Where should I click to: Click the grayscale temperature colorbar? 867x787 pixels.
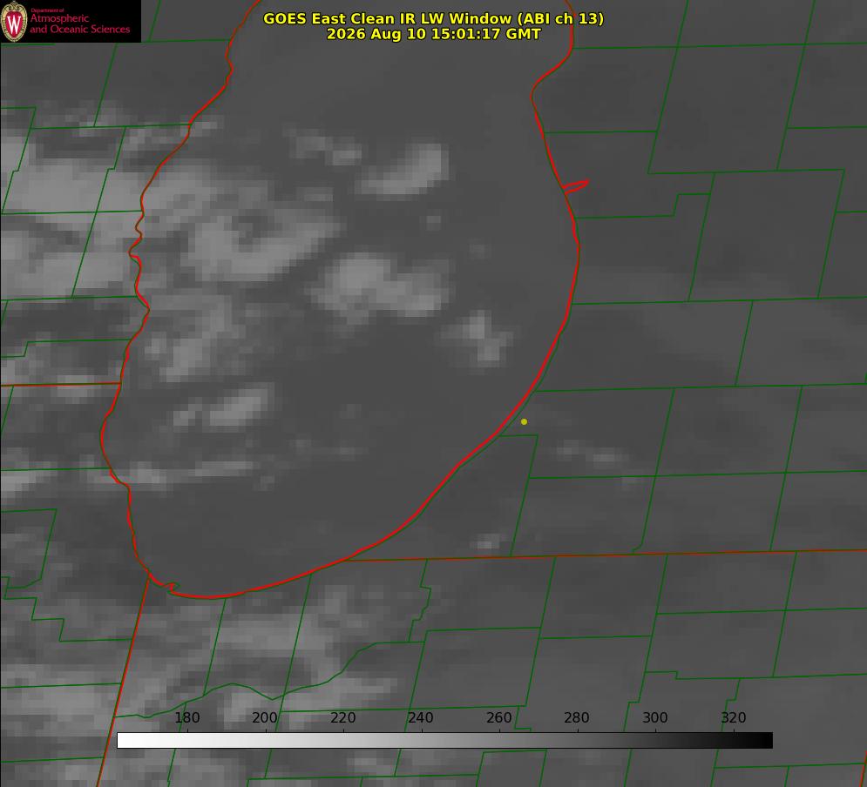(x=444, y=740)
